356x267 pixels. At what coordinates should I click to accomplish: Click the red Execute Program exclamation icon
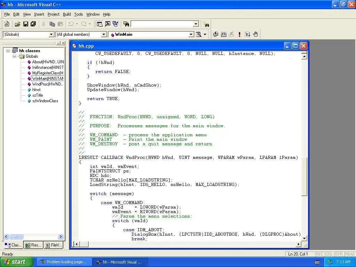click(x=239, y=34)
